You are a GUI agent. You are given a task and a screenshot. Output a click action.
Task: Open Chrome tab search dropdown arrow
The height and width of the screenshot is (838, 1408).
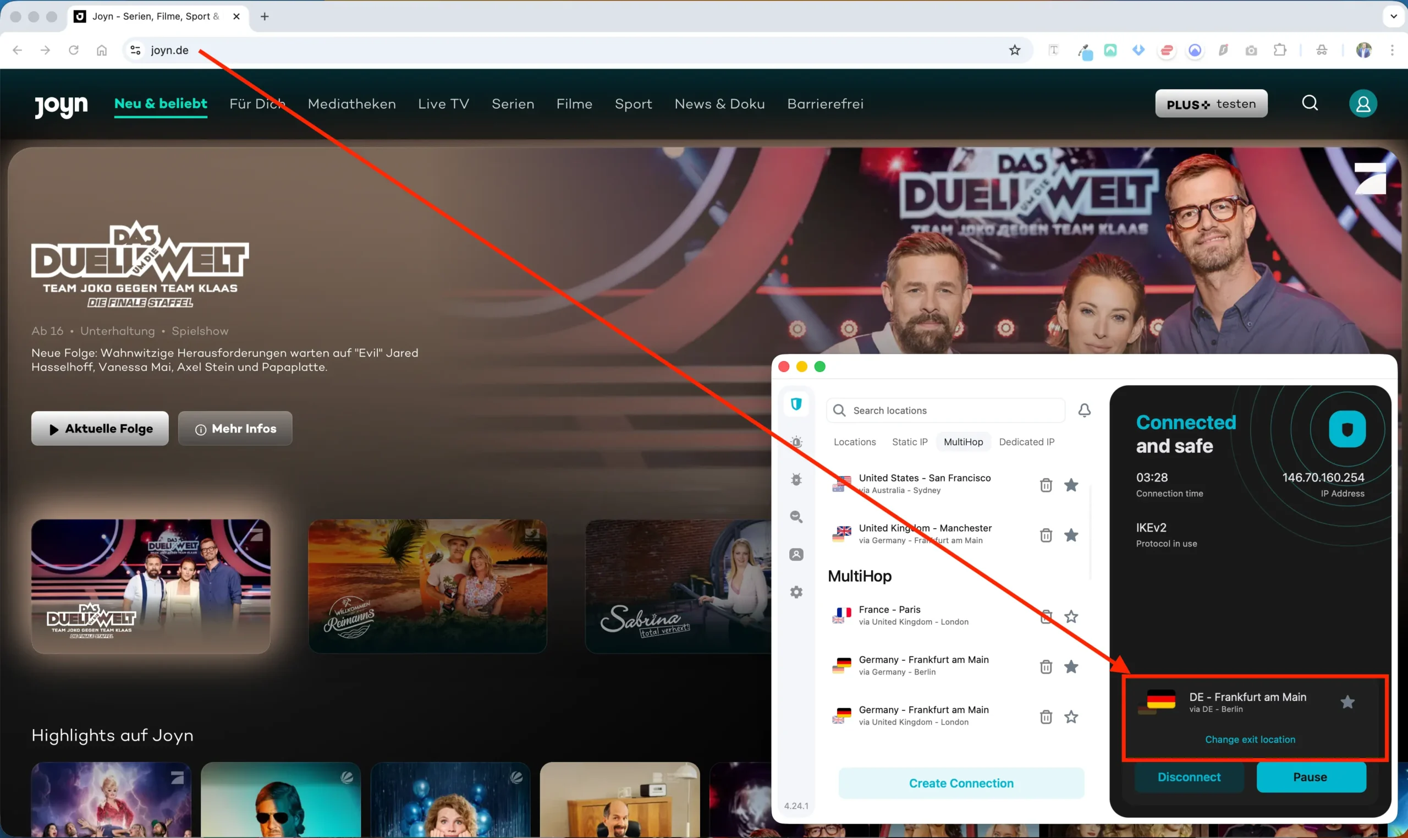pyautogui.click(x=1393, y=17)
